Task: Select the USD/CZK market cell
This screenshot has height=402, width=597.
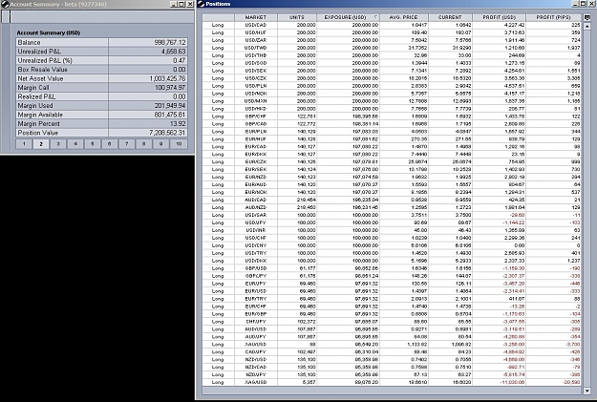Action: click(256, 78)
